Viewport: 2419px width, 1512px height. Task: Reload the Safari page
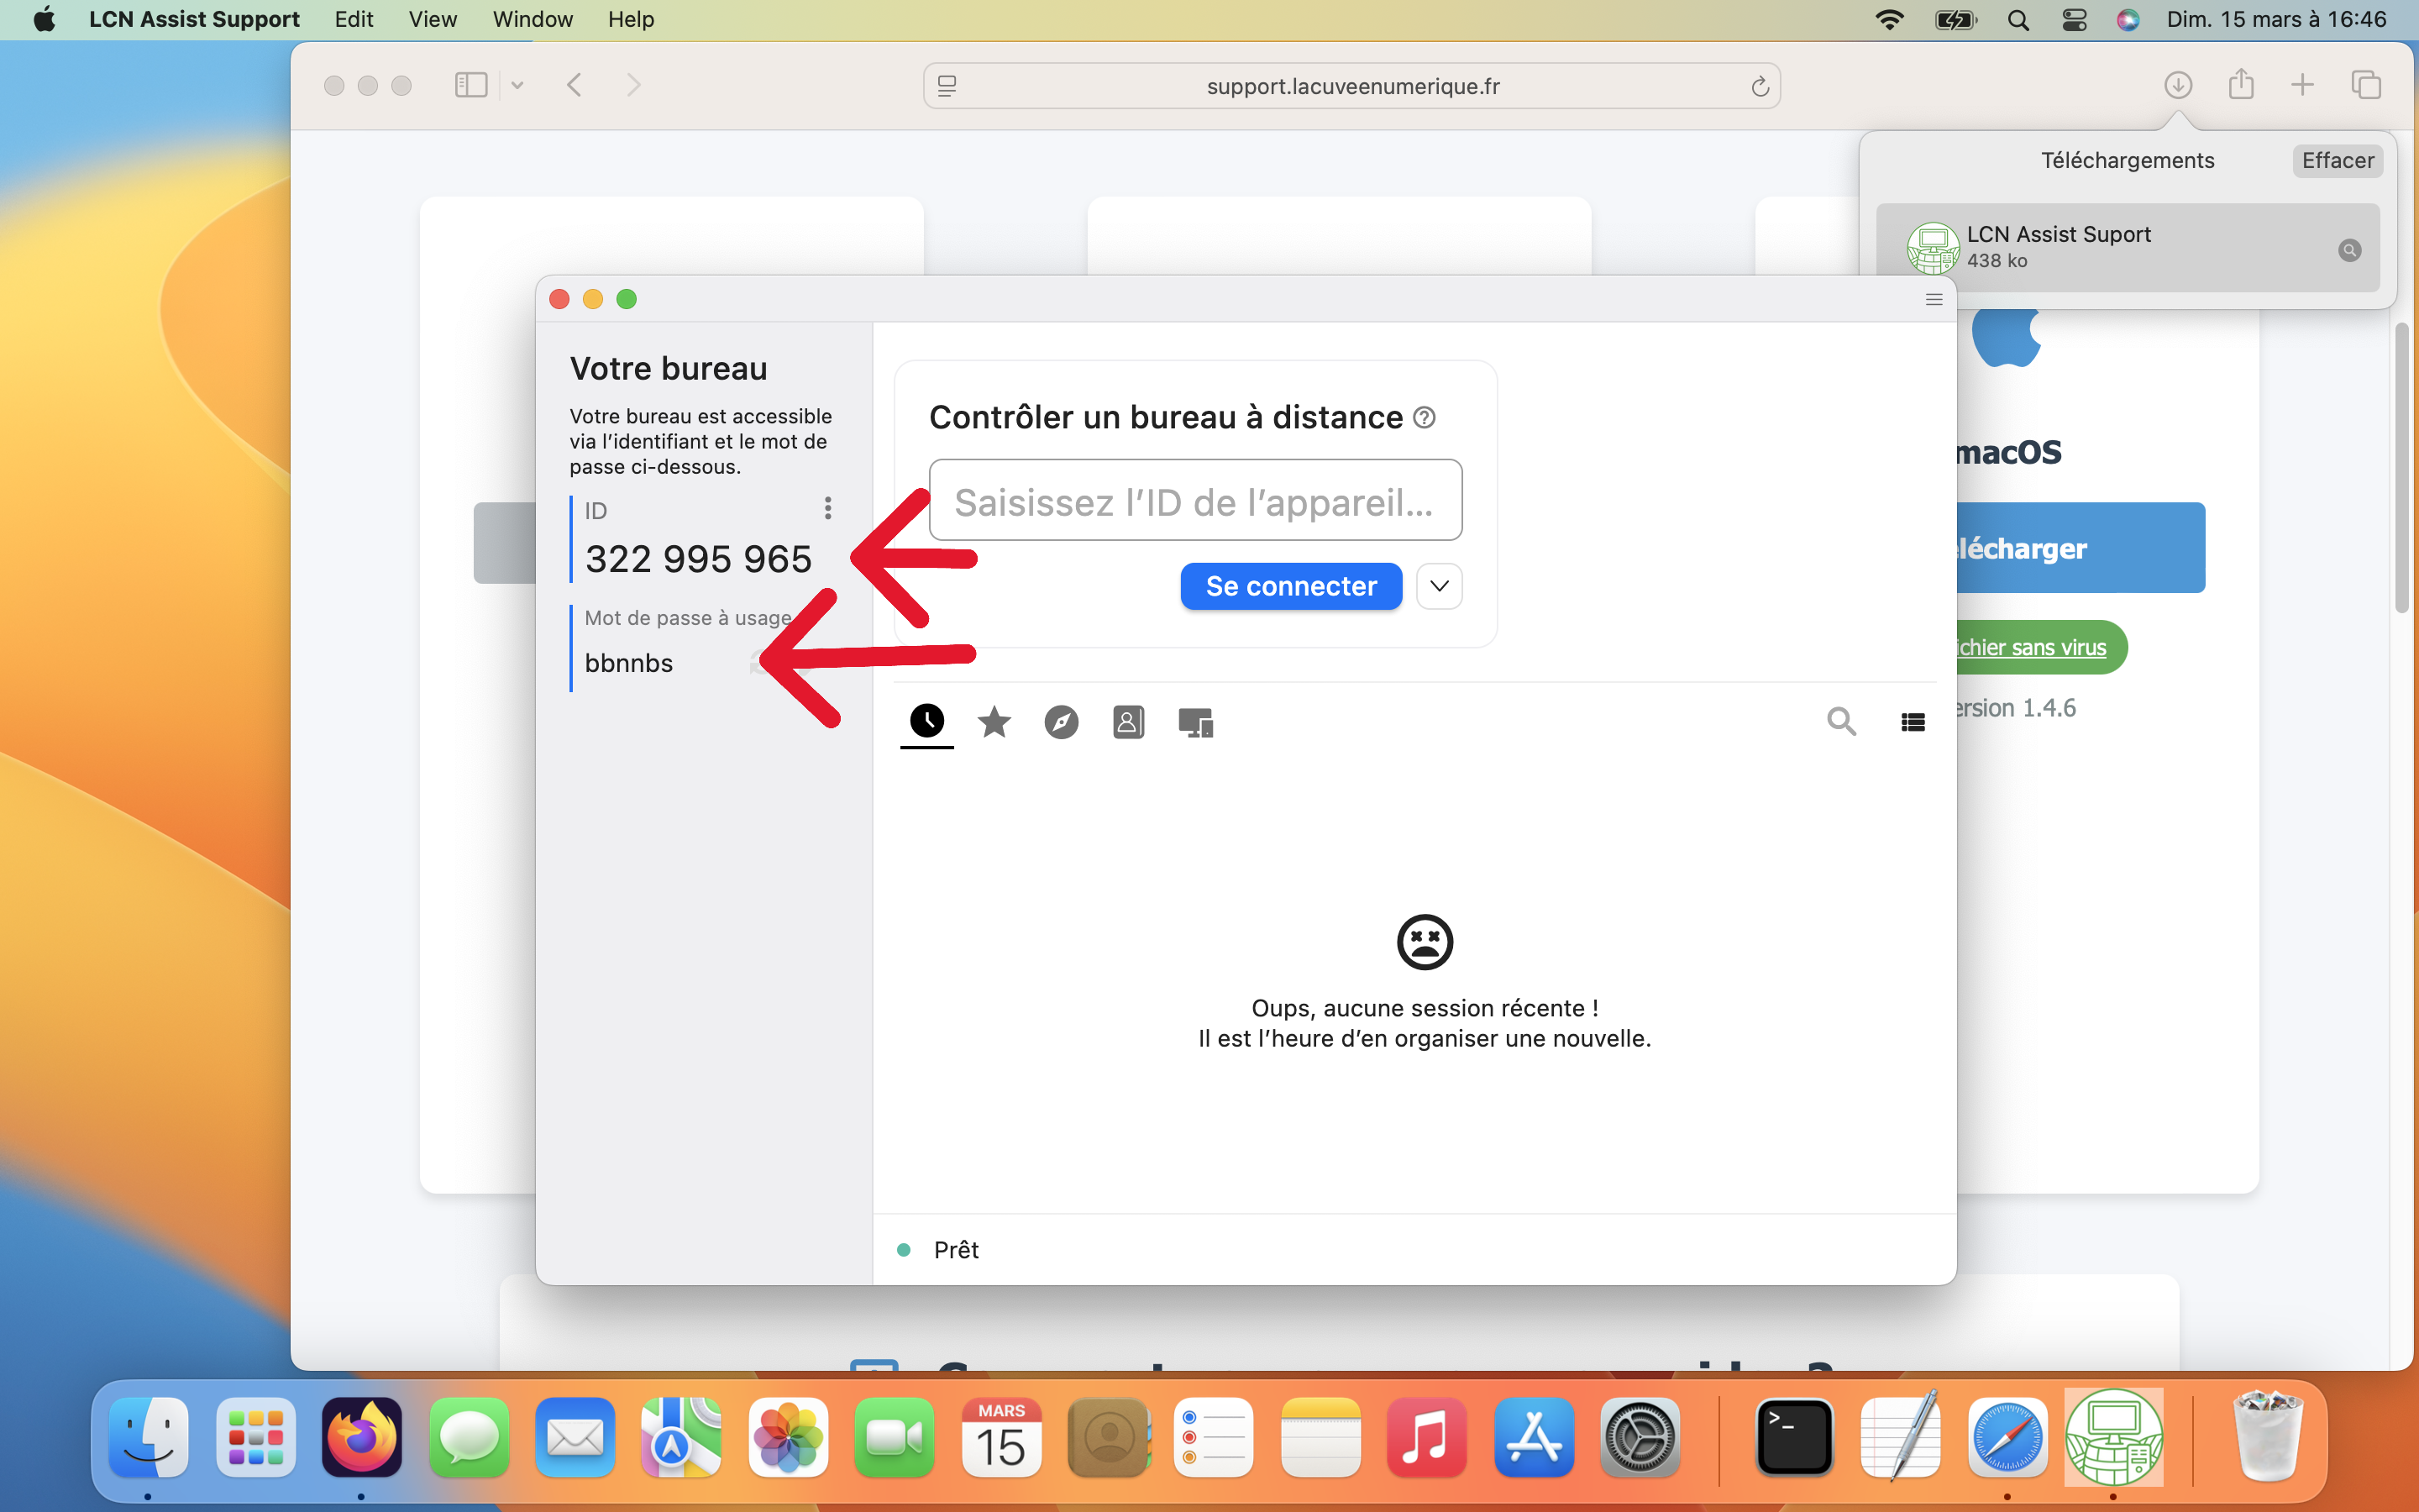(1760, 87)
